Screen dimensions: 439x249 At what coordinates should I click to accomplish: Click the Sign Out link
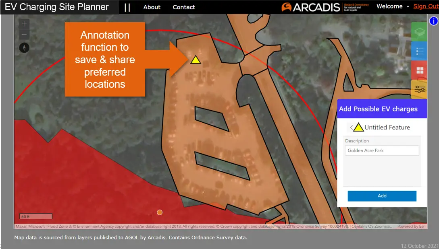pos(426,6)
